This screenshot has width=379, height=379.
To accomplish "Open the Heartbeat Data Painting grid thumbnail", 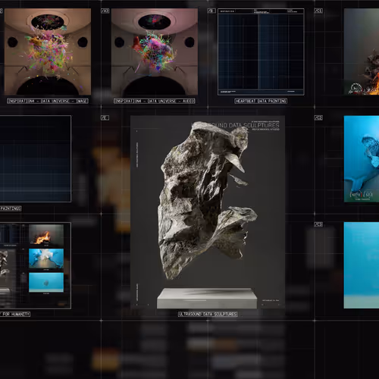I will [261, 52].
